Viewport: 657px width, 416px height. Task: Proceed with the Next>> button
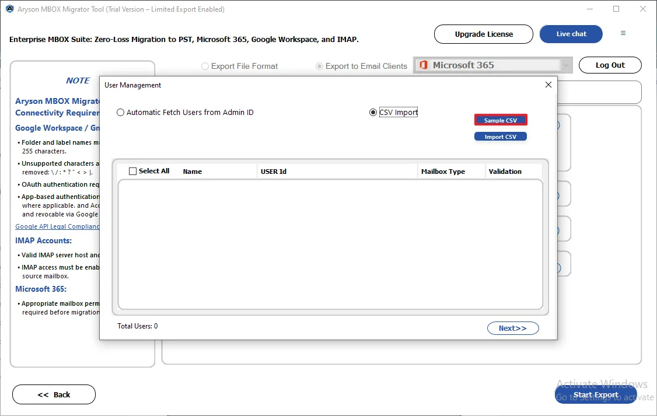[513, 328]
